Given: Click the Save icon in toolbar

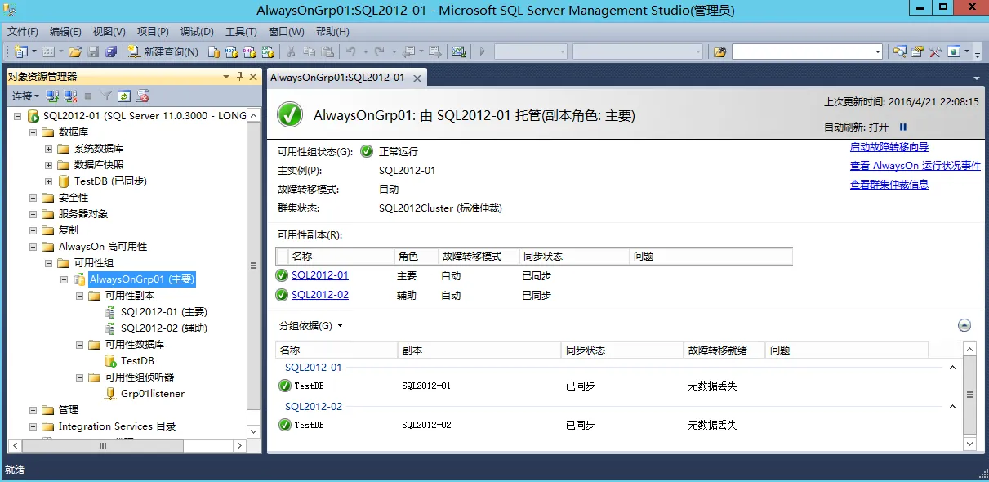Looking at the screenshot, I should click(93, 51).
